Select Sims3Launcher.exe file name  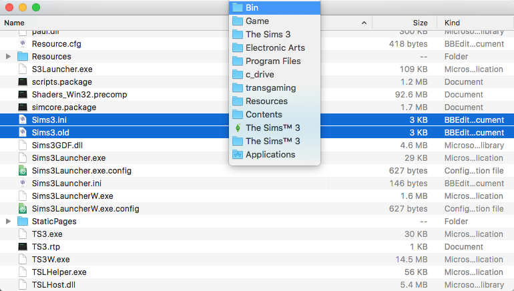69,158
